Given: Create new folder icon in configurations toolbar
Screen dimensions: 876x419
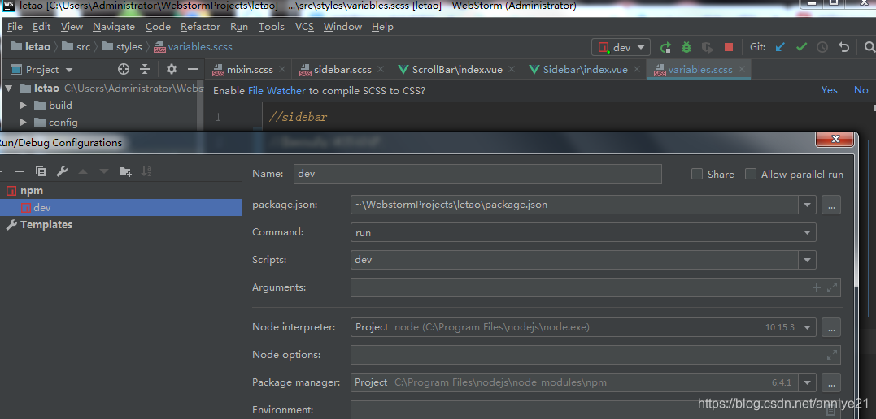Looking at the screenshot, I should tap(126, 171).
